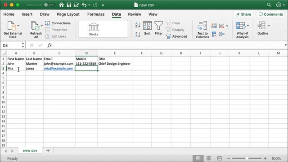
Task: Select cell containing john@example.com
Action: pos(59,63)
